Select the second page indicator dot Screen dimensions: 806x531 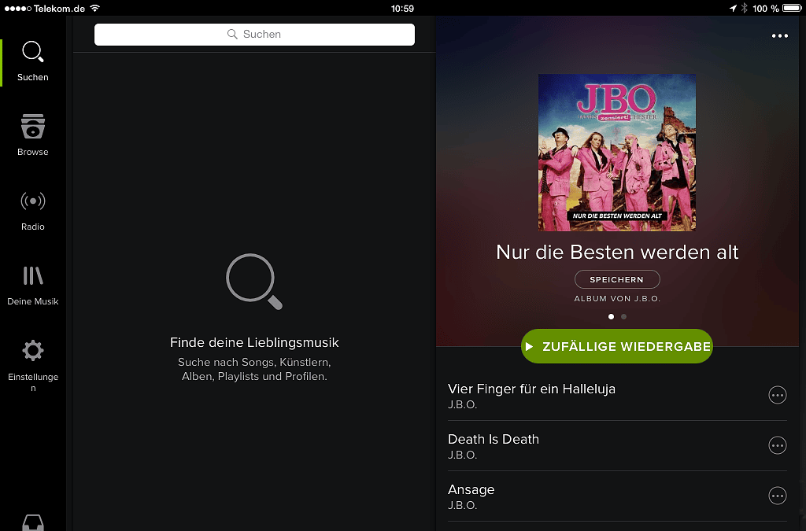click(623, 317)
